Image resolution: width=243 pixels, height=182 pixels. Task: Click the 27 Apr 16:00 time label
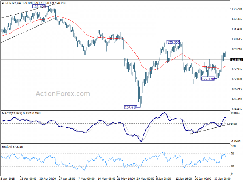67,179
